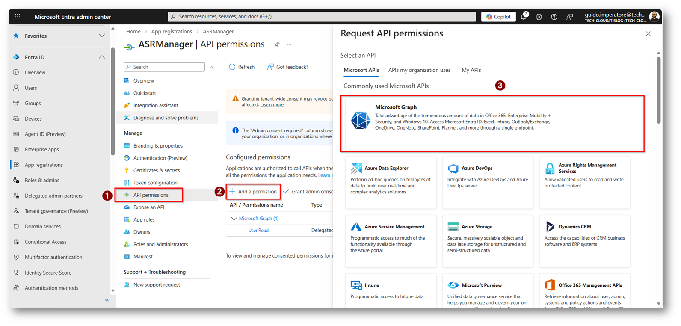Screen dimensions: 681x326
Task: Open the Copilot assistant
Action: [x=498, y=17]
